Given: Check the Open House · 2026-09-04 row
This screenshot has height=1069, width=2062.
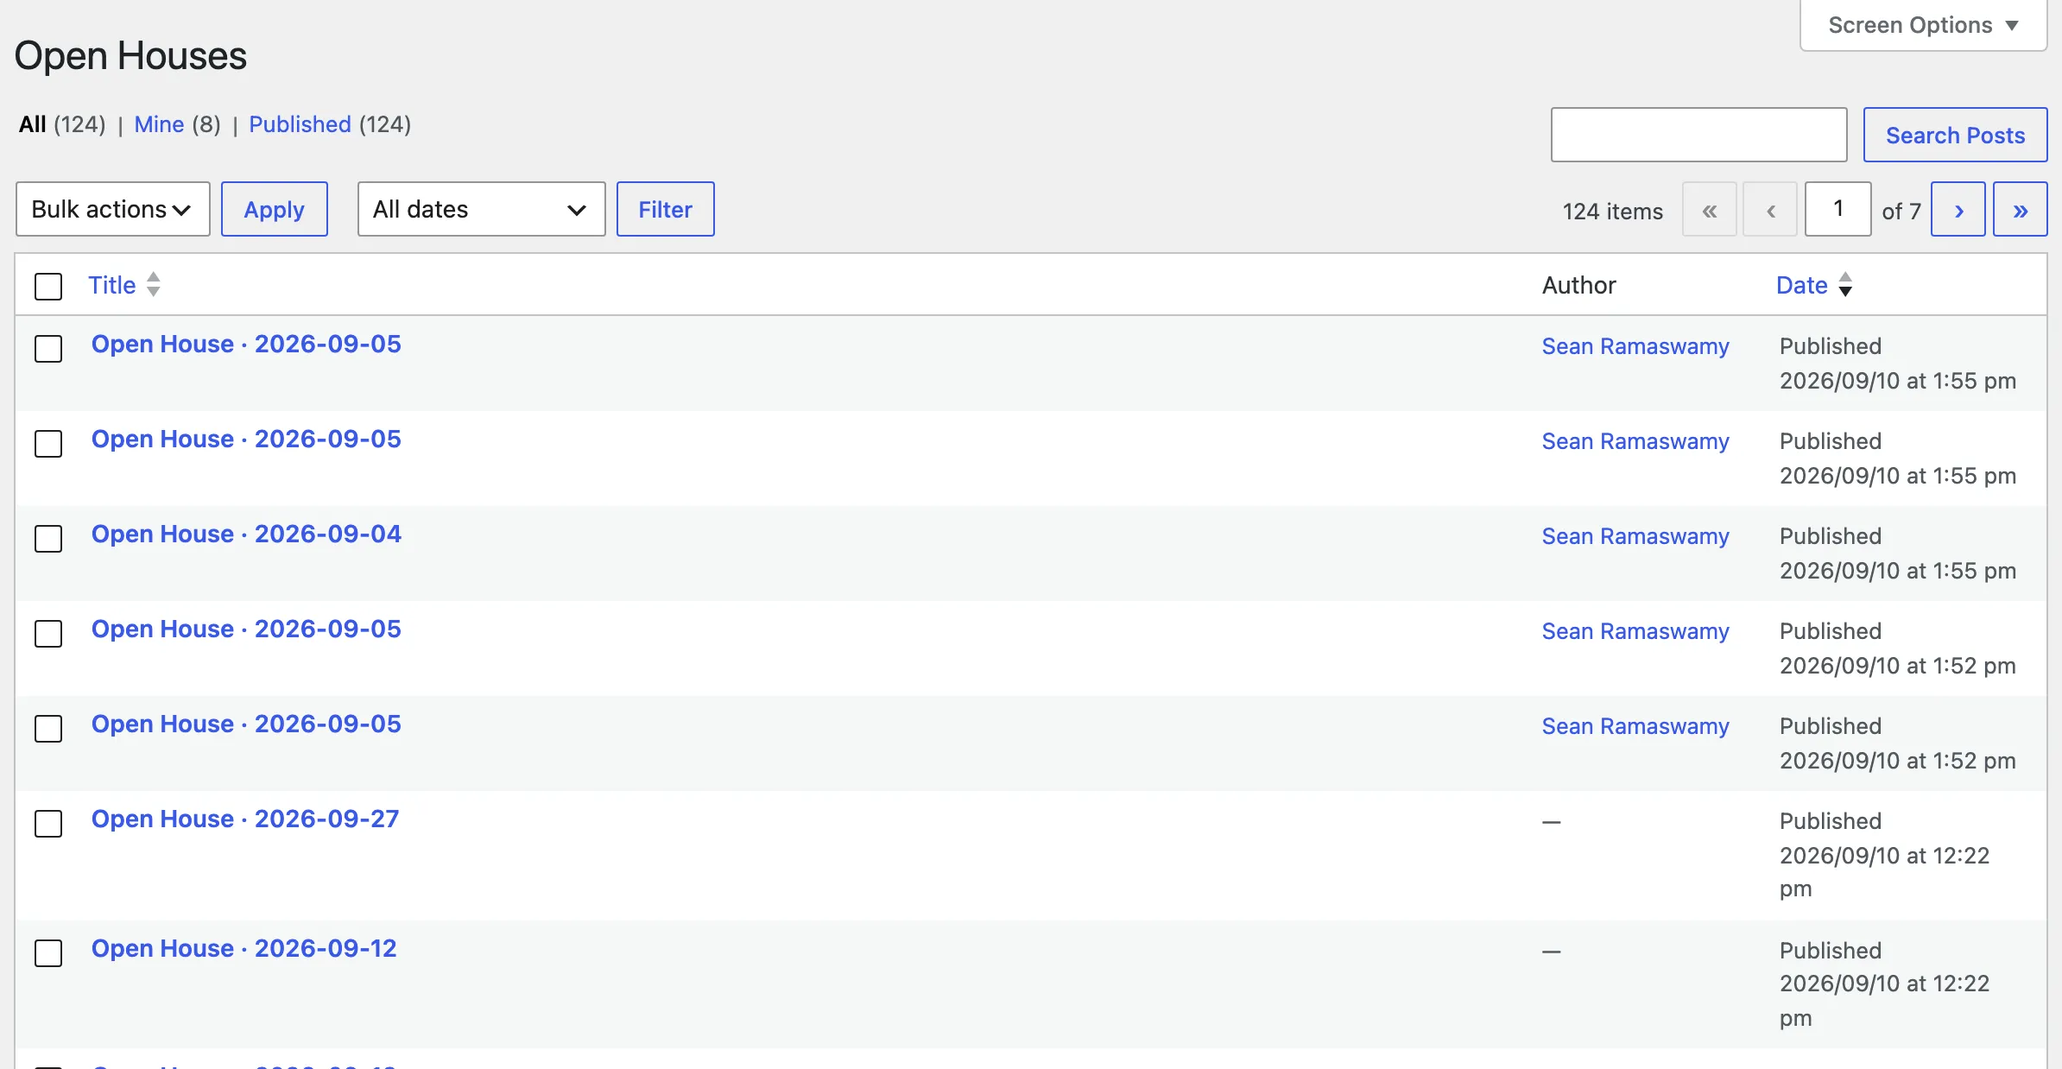Looking at the screenshot, I should [48, 539].
